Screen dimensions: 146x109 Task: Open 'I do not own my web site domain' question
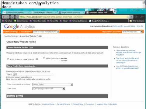(128, 53)
